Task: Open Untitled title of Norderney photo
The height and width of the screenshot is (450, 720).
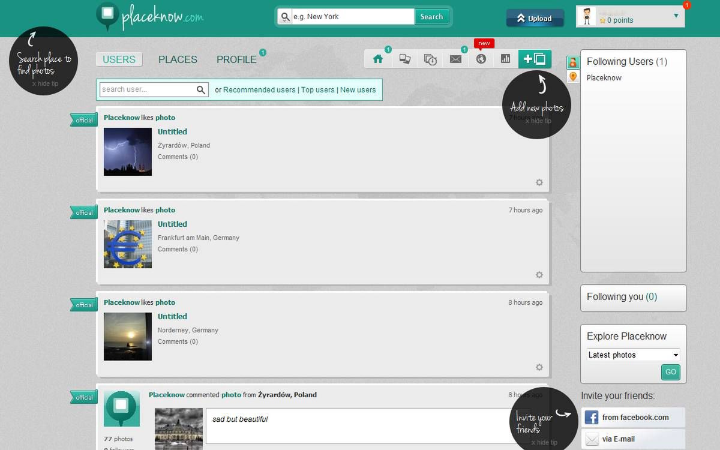Action: (x=172, y=317)
